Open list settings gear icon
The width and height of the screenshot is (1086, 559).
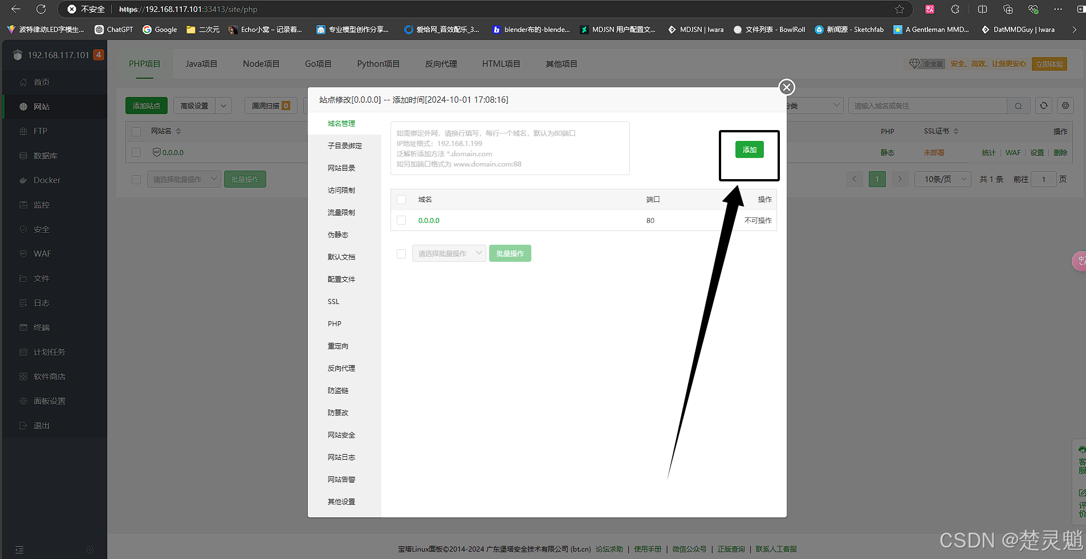pyautogui.click(x=1065, y=106)
